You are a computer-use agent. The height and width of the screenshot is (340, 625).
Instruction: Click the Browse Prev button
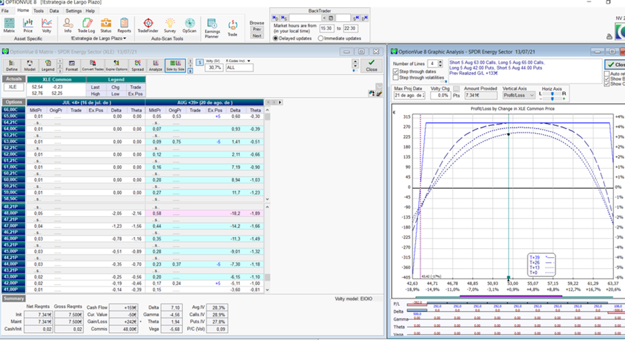coord(257,29)
